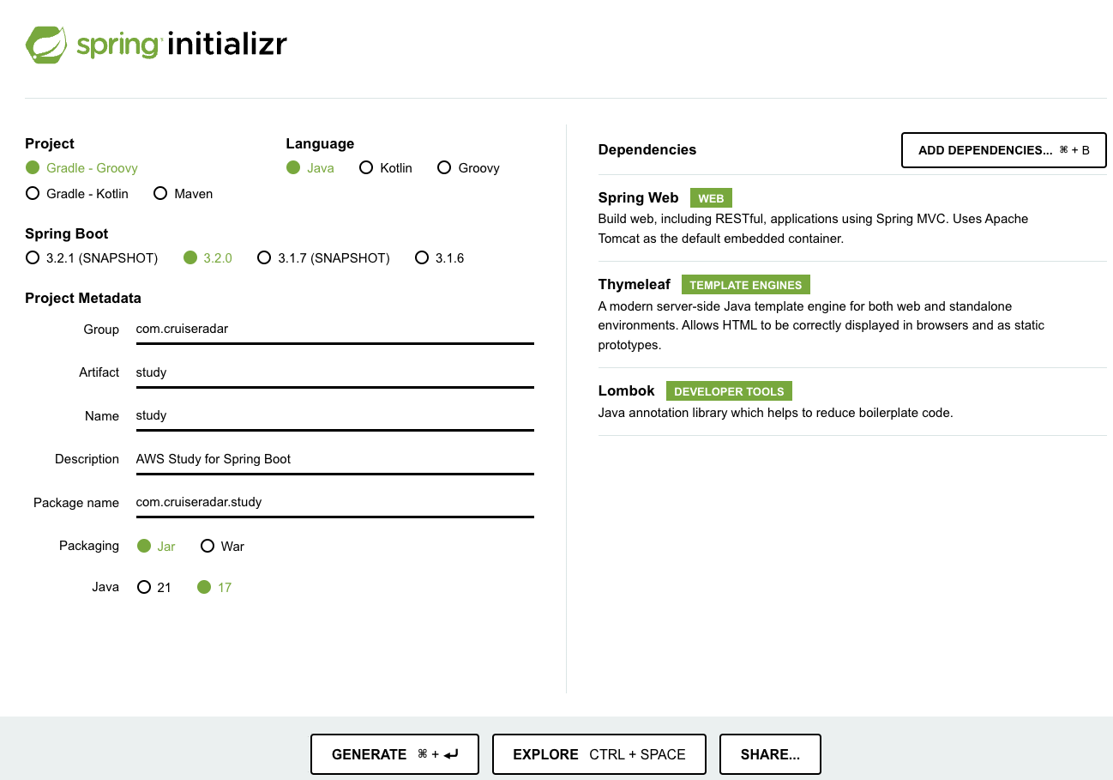Click the Packaging label
The height and width of the screenshot is (780, 1113).
pyautogui.click(x=89, y=546)
